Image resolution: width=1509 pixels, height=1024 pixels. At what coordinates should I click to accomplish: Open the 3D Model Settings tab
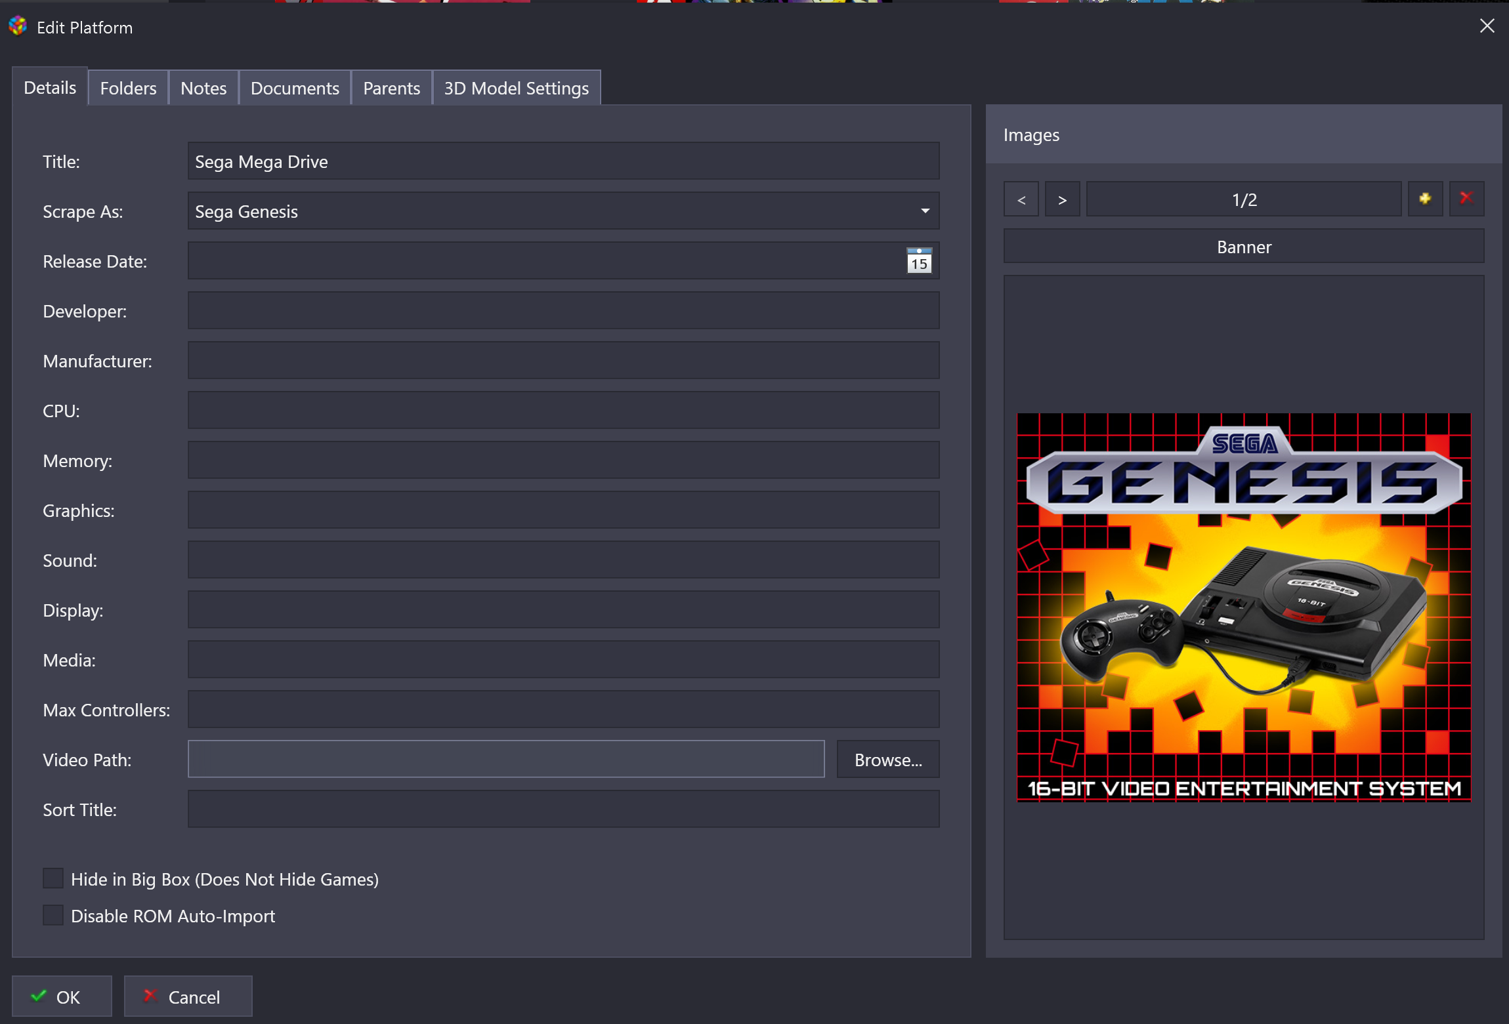(x=516, y=88)
